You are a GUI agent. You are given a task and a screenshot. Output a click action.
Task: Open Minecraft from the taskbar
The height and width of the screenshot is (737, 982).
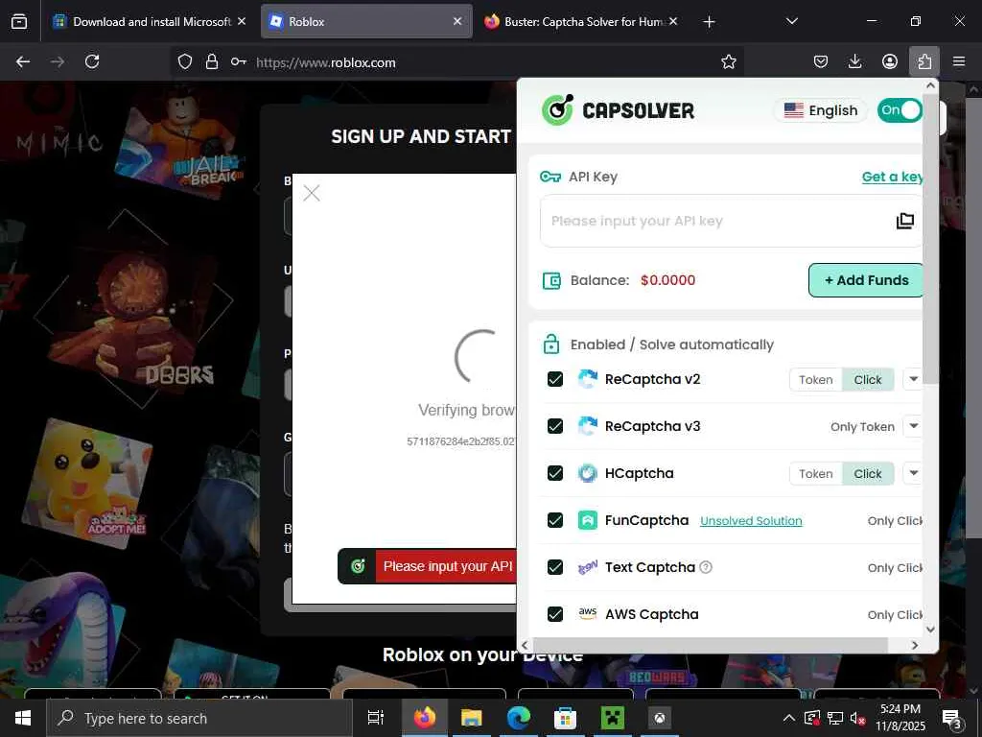point(612,718)
